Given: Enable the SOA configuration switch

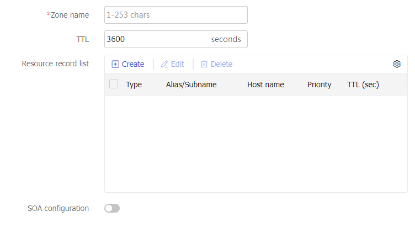Looking at the screenshot, I should (x=112, y=208).
